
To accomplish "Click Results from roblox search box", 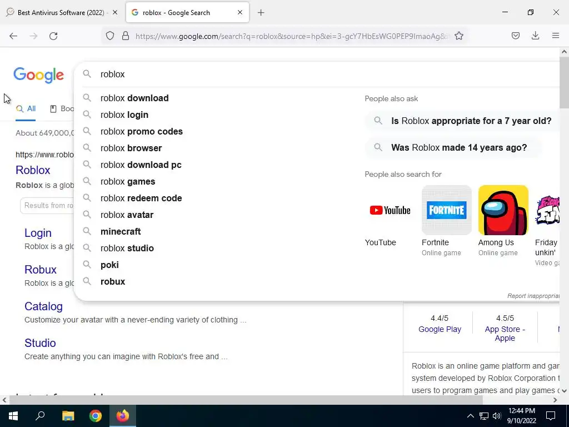I will coord(47,206).
